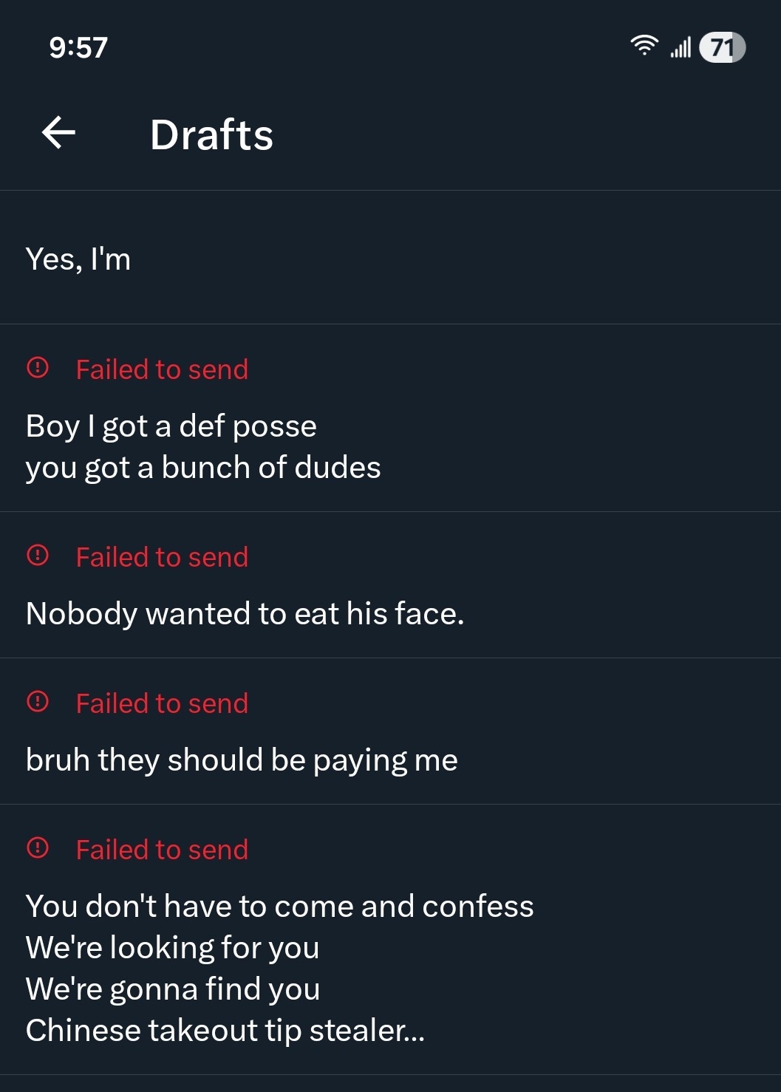The image size is (781, 1092).
Task: Tap 'Failed to send' above bruh draft
Action: pyautogui.click(x=162, y=703)
